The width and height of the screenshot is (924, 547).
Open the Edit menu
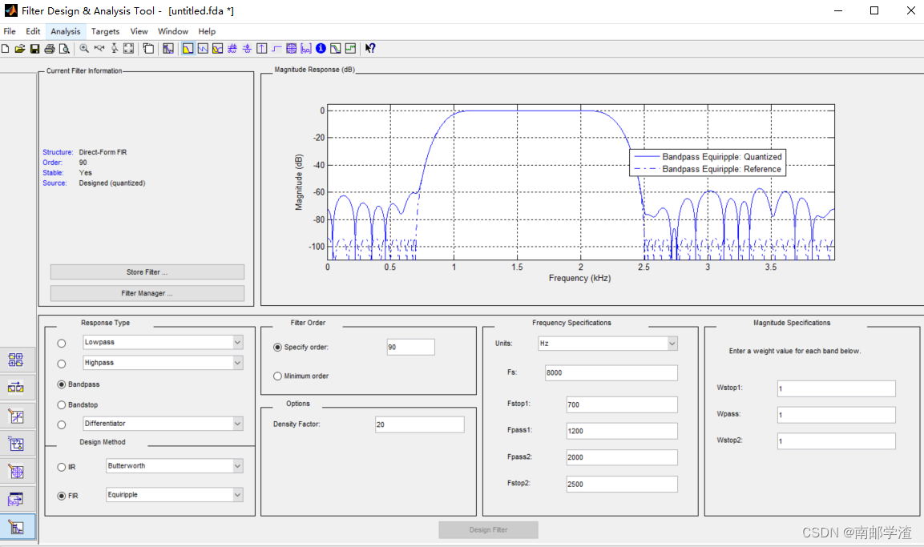tap(33, 31)
